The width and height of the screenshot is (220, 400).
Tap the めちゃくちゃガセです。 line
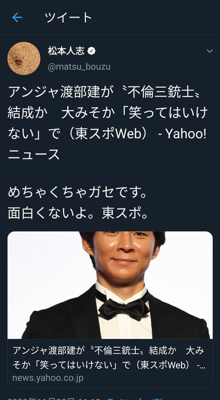click(x=77, y=192)
